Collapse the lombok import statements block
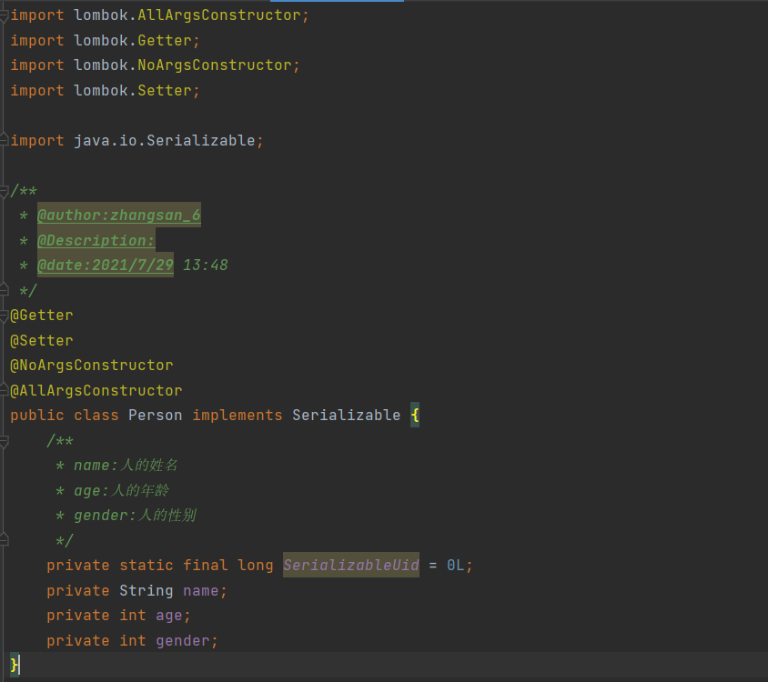Image resolution: width=768 pixels, height=682 pixels. [x=5, y=15]
